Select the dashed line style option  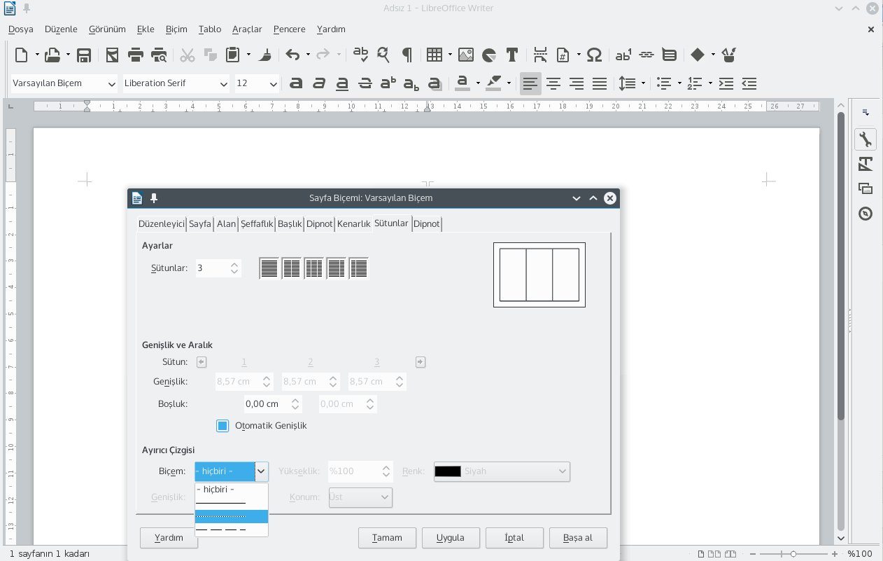coord(231,529)
